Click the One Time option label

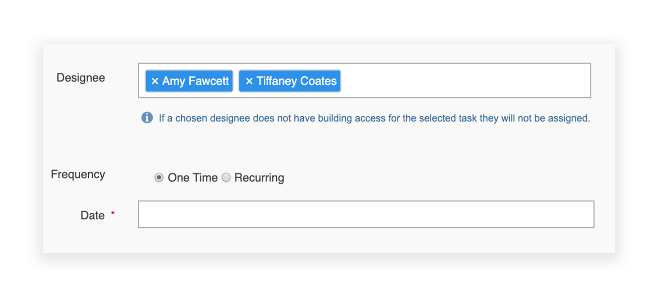[x=193, y=178]
